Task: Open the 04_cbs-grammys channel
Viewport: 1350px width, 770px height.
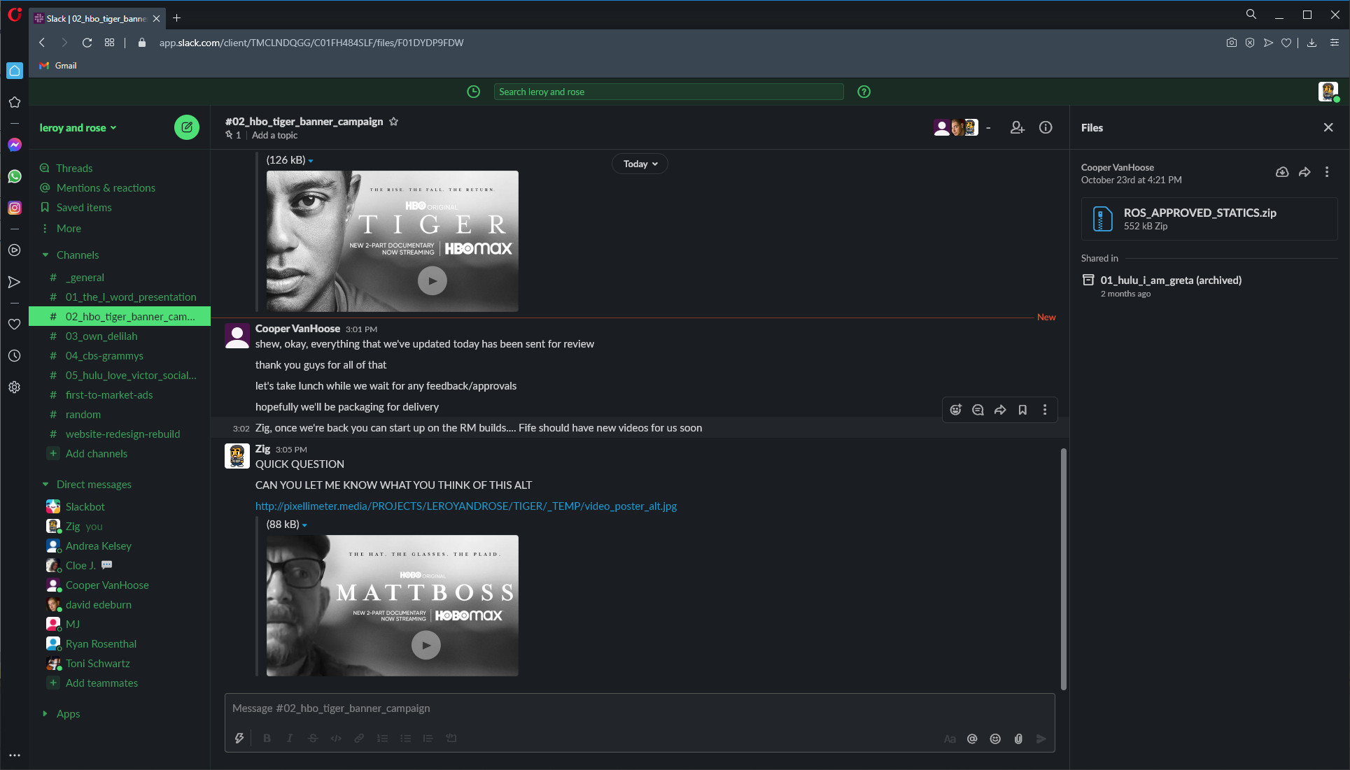Action: pos(104,356)
